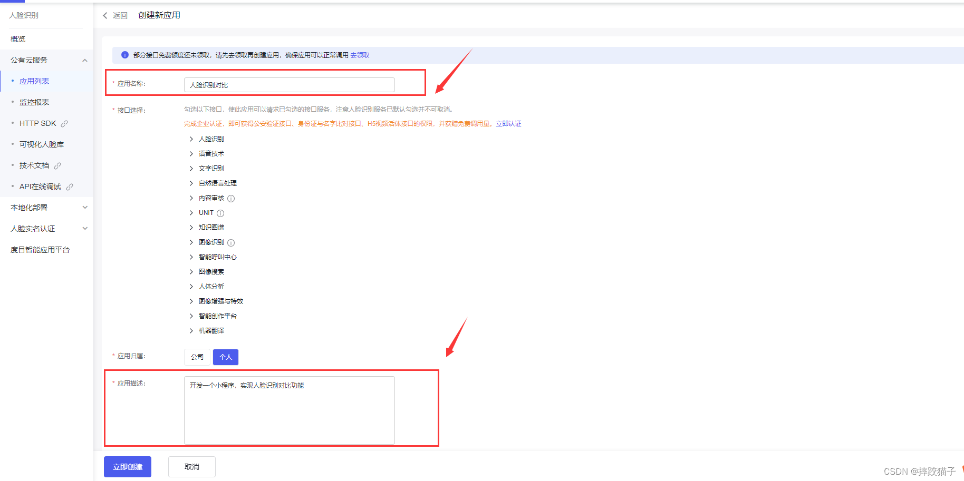Open API在线调试 in the sidebar
The height and width of the screenshot is (481, 964).
[x=40, y=186]
